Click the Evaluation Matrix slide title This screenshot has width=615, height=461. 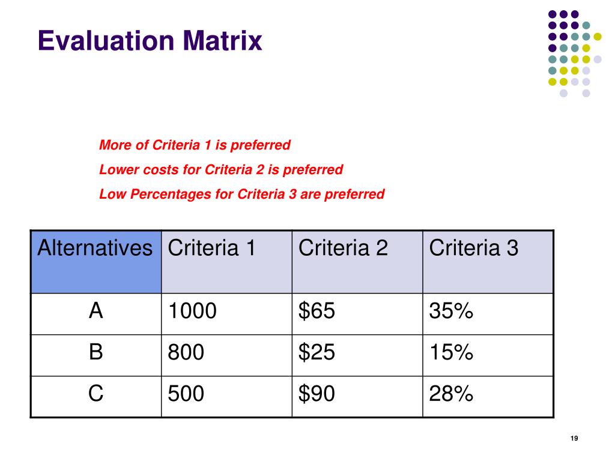coord(150,40)
